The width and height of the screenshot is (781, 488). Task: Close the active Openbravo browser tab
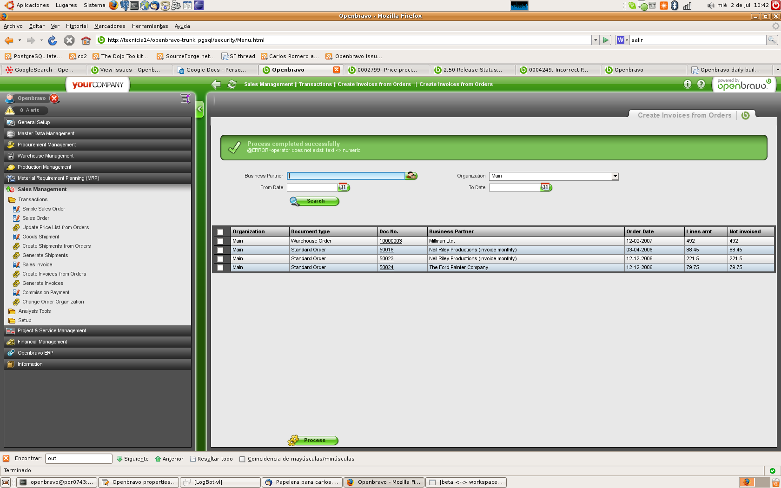(337, 70)
